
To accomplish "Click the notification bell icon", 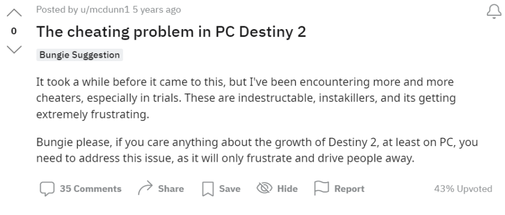I will (x=494, y=12).
